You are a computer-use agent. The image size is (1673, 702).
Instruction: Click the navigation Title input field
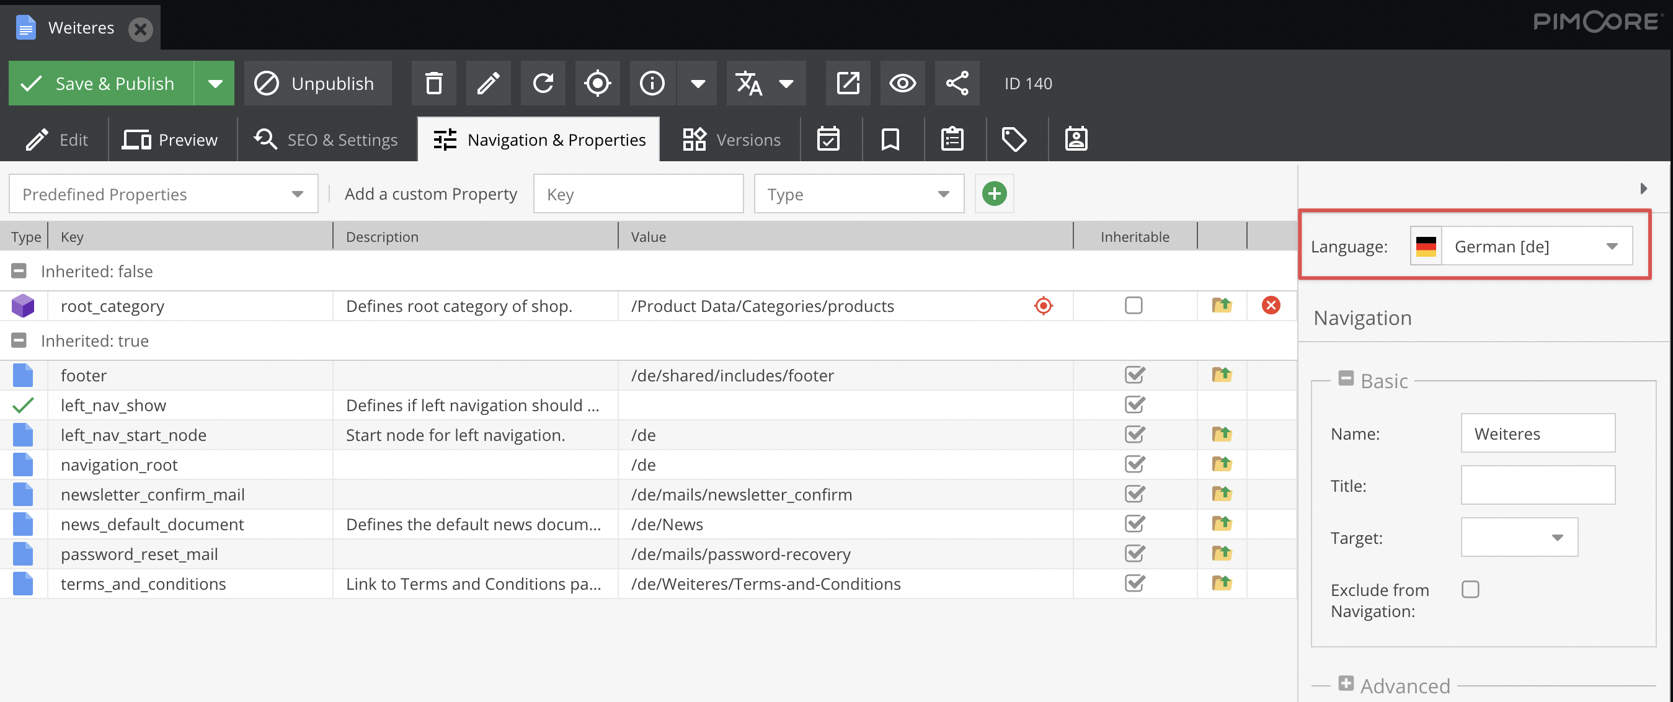1537,485
